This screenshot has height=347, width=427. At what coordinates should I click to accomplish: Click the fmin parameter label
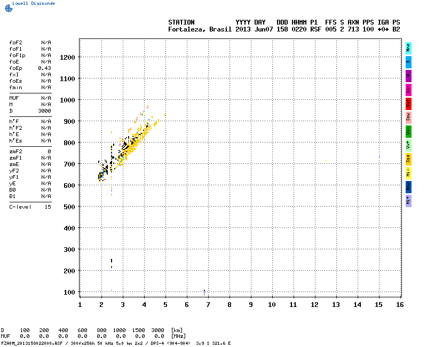click(16, 88)
